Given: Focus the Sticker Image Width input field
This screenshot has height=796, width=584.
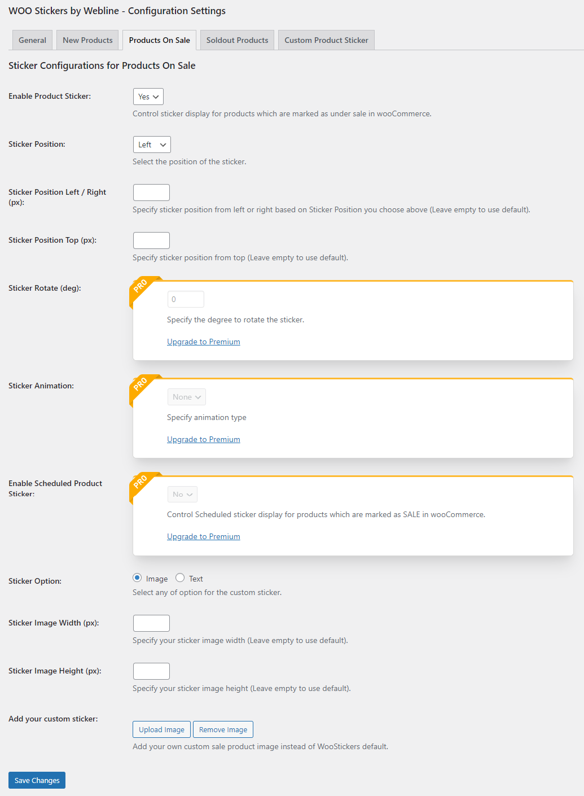Looking at the screenshot, I should pos(151,623).
